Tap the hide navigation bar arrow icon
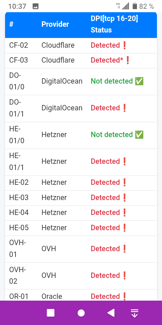The image size is (162, 325). click(x=135, y=313)
